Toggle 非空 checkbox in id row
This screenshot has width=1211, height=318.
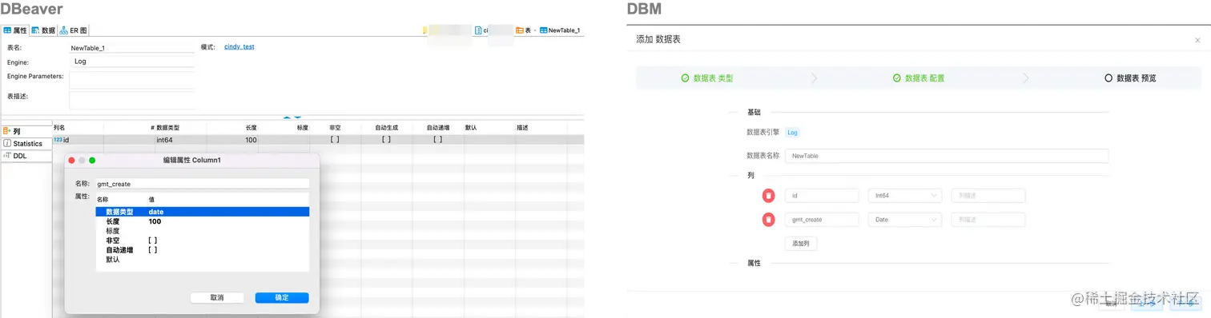335,140
